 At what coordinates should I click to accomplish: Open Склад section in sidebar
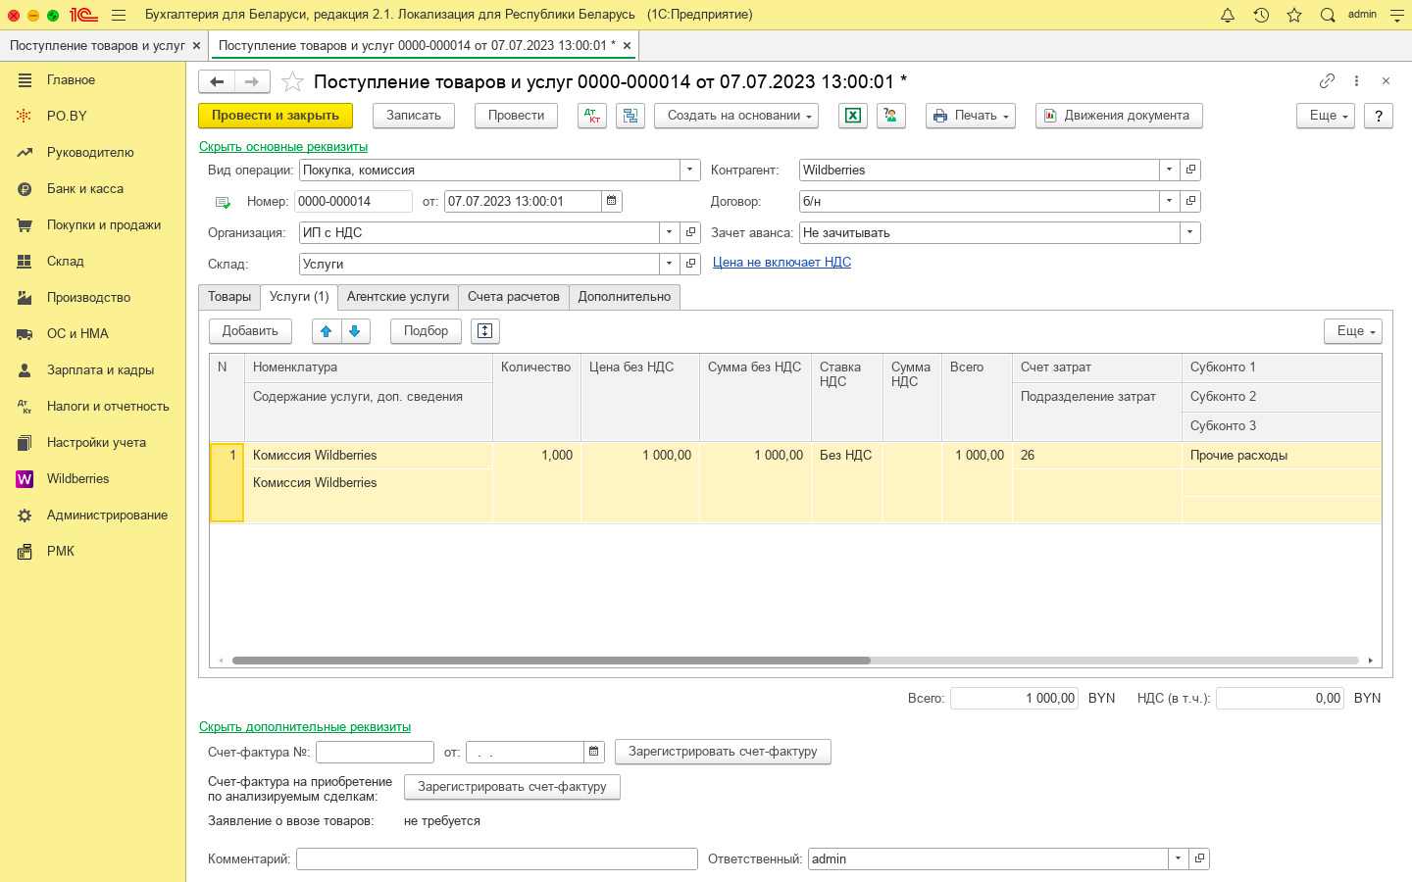(x=66, y=262)
